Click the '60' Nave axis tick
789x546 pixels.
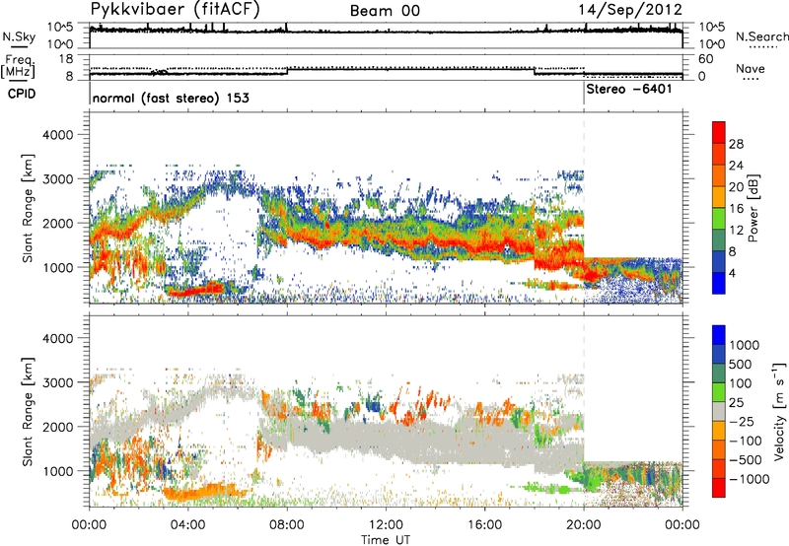pos(705,59)
